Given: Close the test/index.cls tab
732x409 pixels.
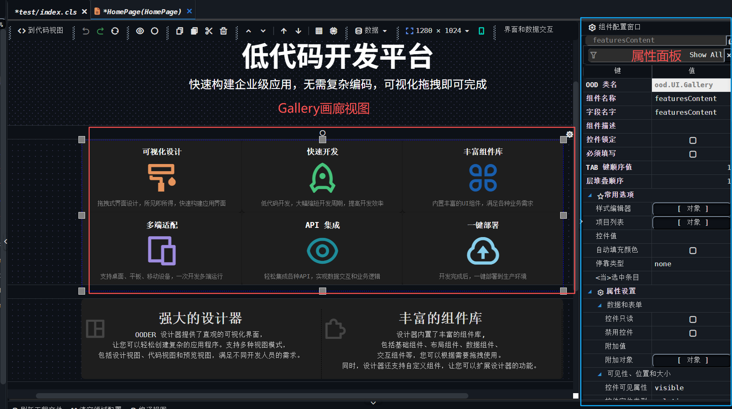Looking at the screenshot, I should pyautogui.click(x=84, y=11).
